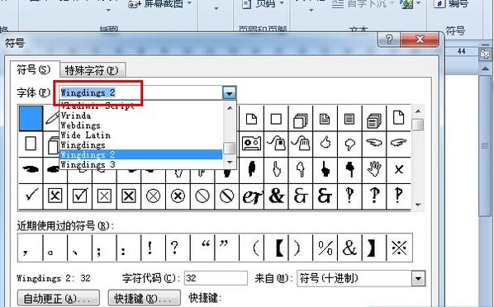
Task: Open 页码 dropdown in ribbon
Action: click(x=282, y=4)
